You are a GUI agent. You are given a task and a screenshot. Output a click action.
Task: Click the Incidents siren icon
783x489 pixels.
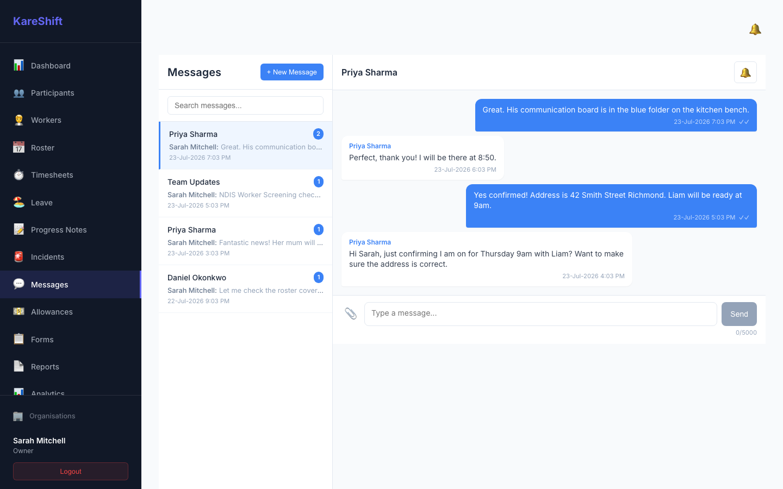click(x=18, y=257)
